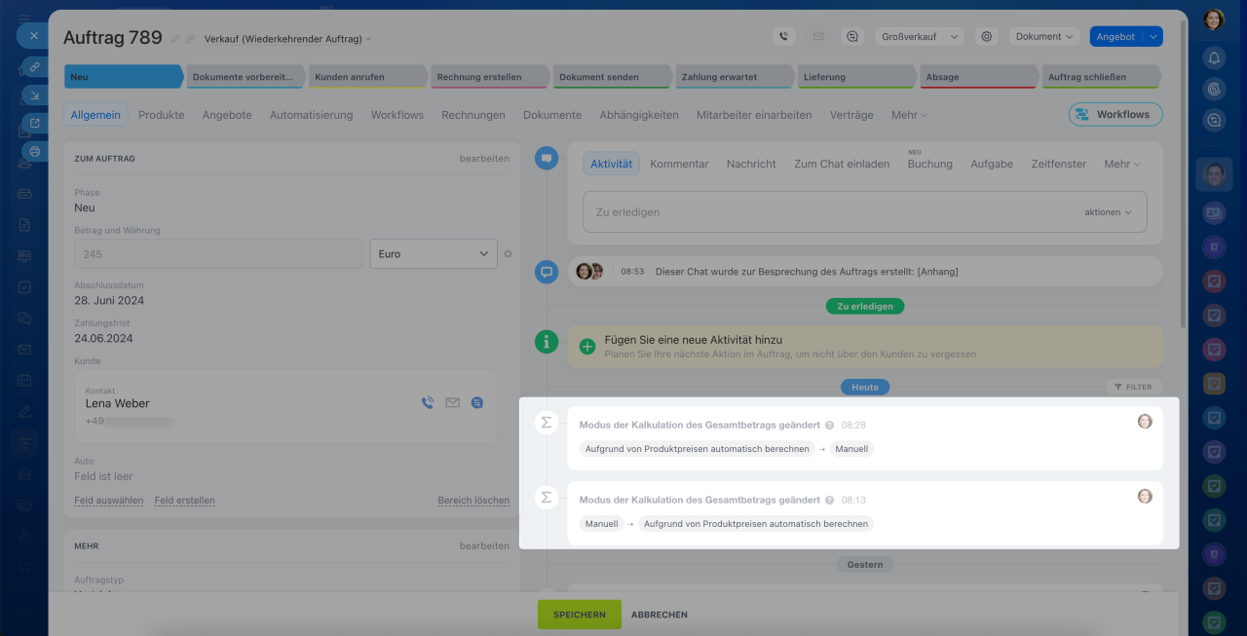
Task: Edit the Auftrag 789 title pencil icon
Action: pos(175,39)
